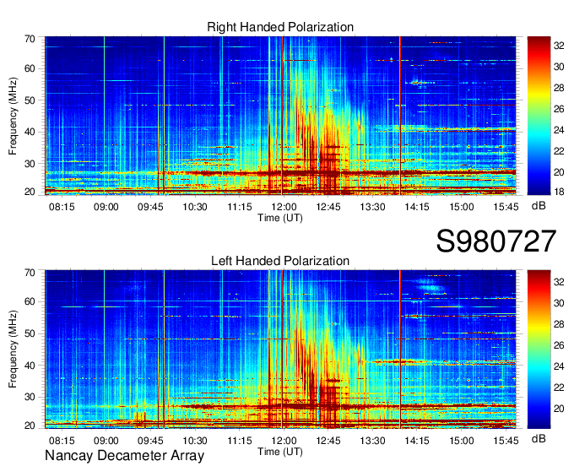Click 15:00 tick on right-handed plot time axis
The width and height of the screenshot is (574, 466).
click(x=462, y=207)
